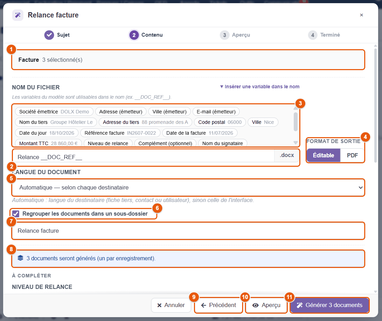Go to the Contenu step
The image size is (382, 321).
(x=146, y=35)
